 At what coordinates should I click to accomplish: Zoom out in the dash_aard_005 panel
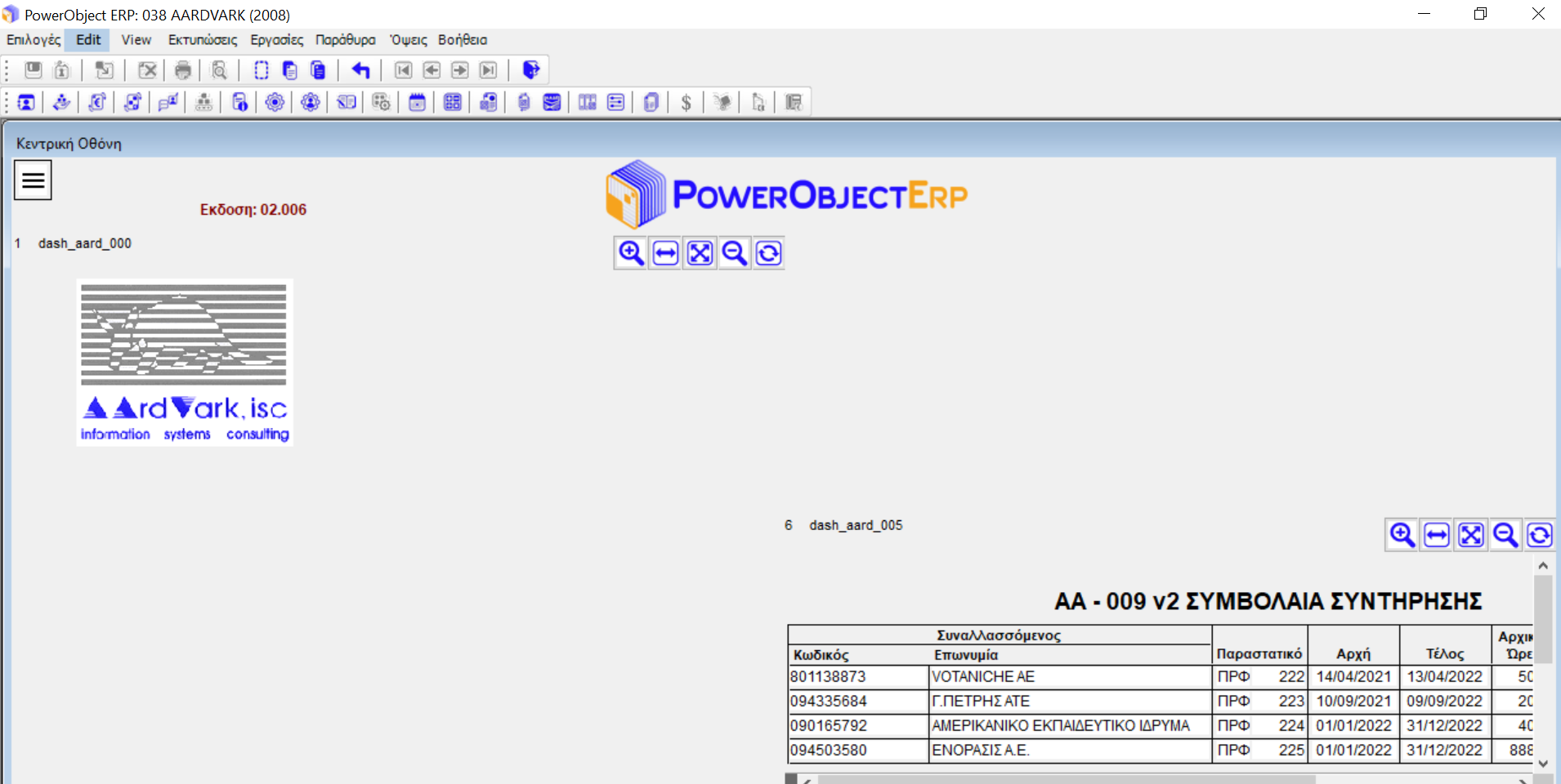click(1505, 535)
